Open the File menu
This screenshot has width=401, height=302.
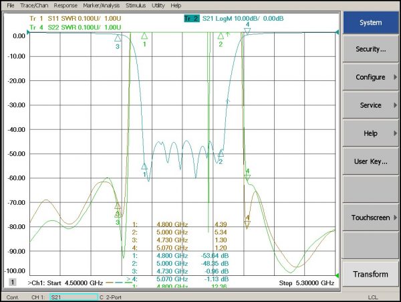tap(11, 5)
